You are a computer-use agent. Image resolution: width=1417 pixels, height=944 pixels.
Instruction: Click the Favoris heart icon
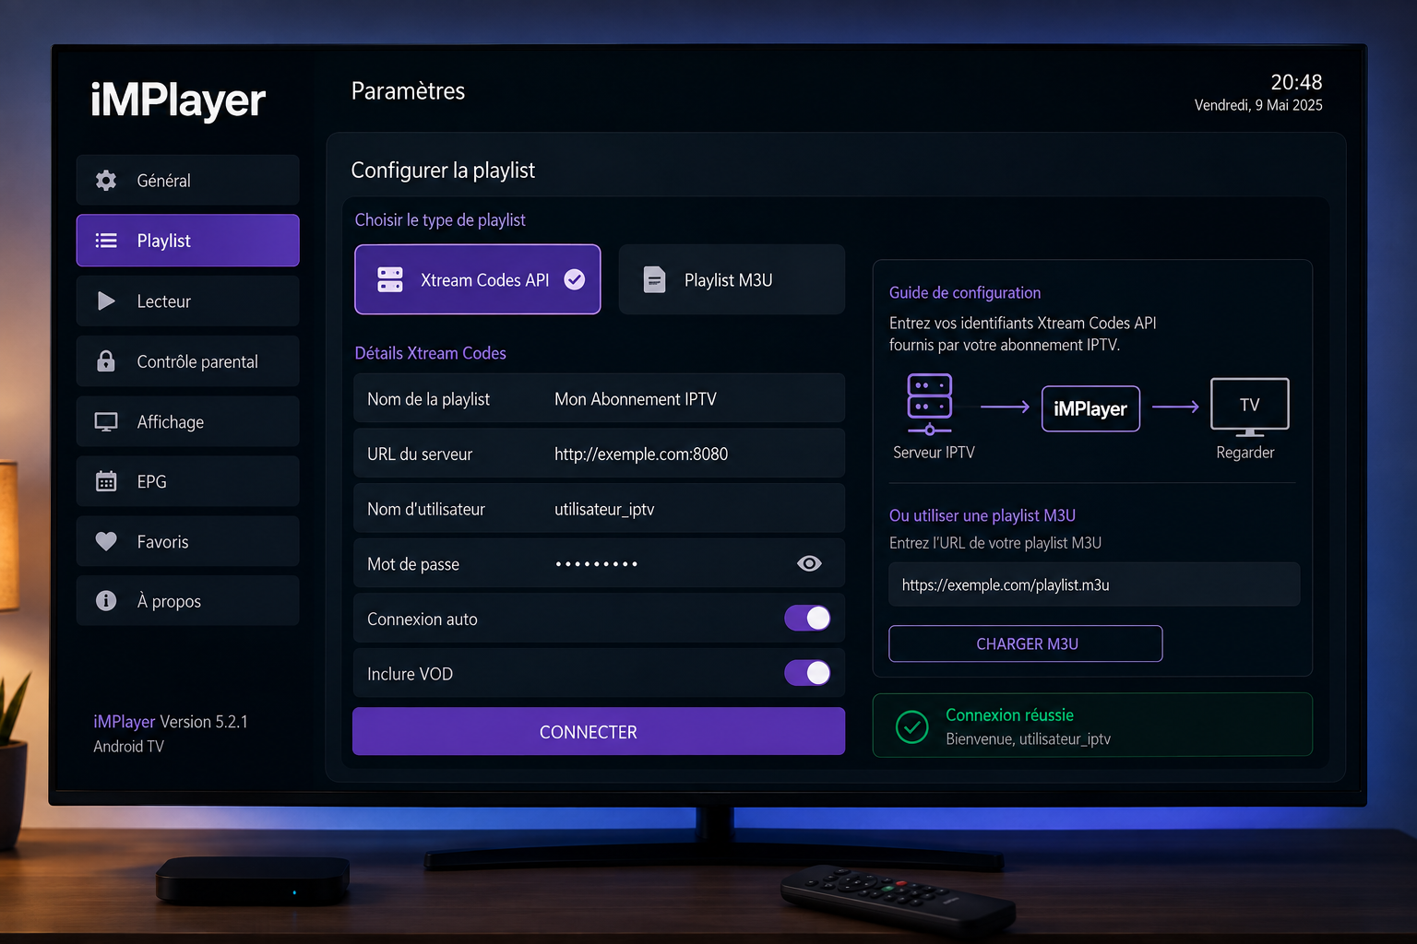pyautogui.click(x=106, y=541)
